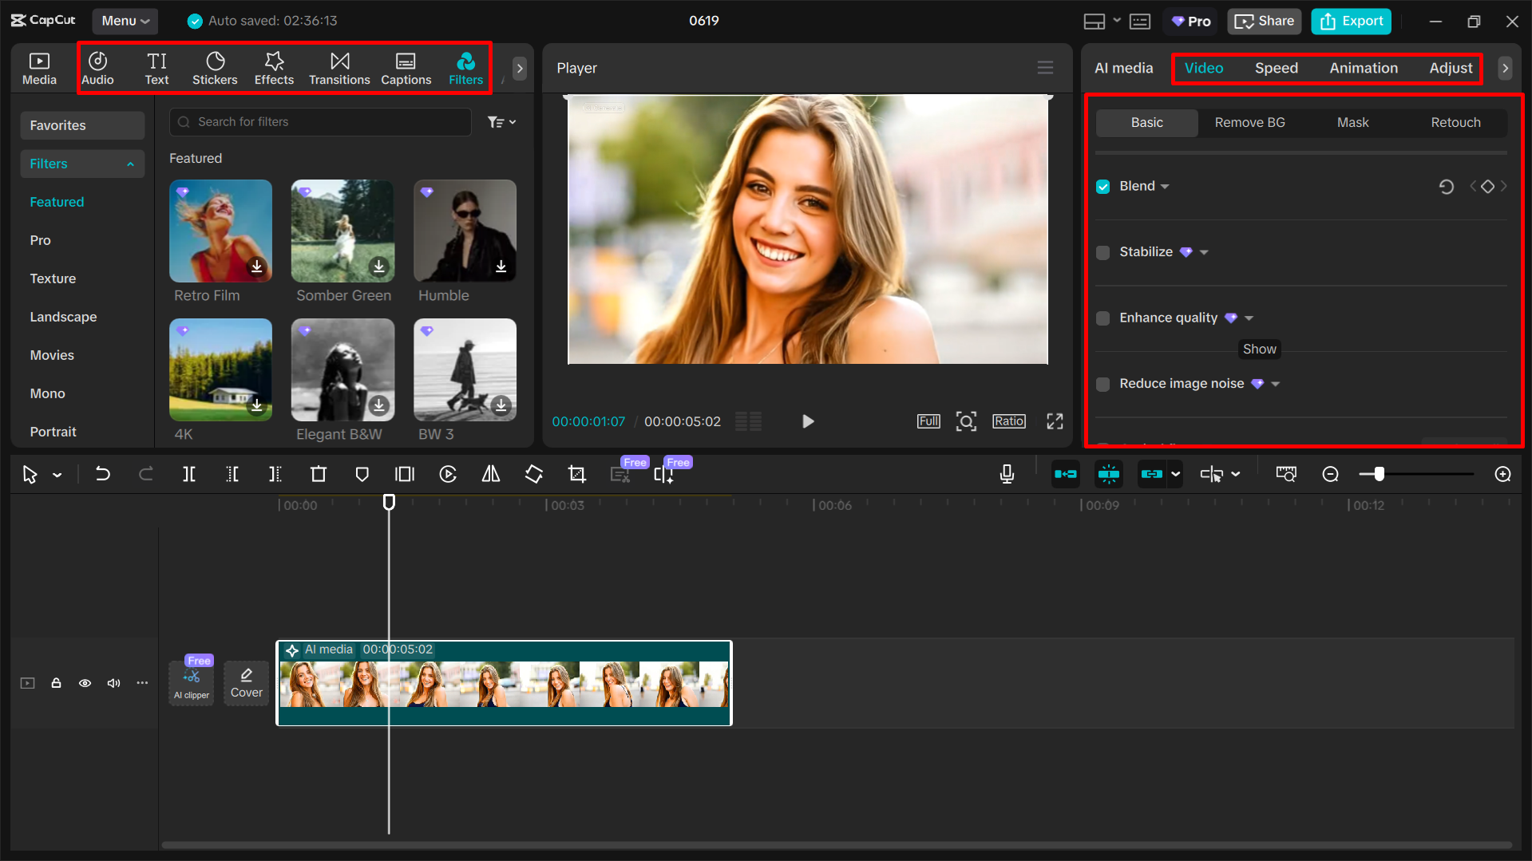Select the Mirror tool above the timeline
Screen dimensions: 1532x861
(490, 473)
